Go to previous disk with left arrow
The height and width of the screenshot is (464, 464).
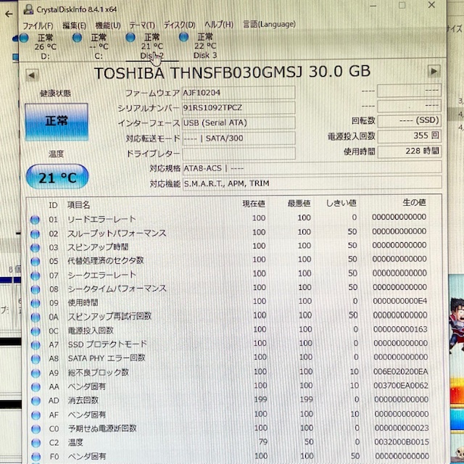32,75
